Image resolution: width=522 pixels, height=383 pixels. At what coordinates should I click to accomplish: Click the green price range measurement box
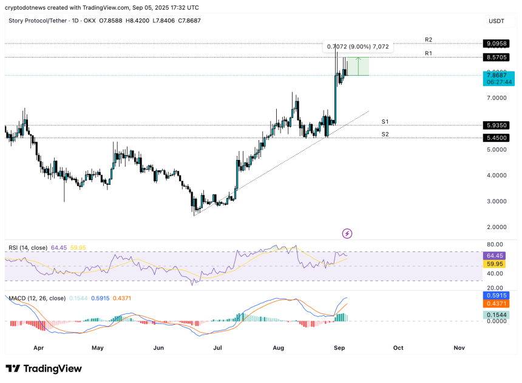point(358,66)
